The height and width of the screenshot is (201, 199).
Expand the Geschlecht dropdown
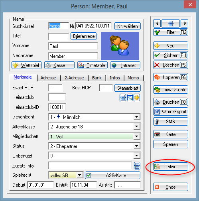pyautogui.click(x=137, y=117)
